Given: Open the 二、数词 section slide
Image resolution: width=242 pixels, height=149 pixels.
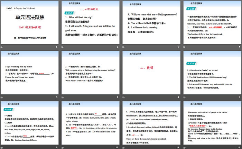Looking at the screenshot, I should pyautogui.click(x=151, y=75).
